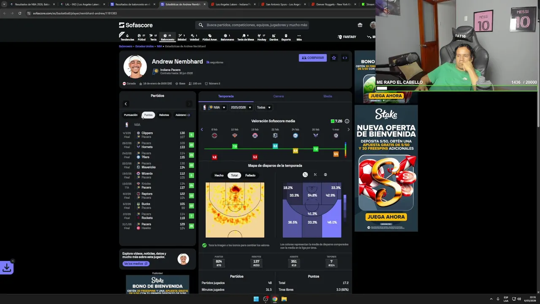Reload the page with the browser refresh icon
Viewport: 540px width, 304px height.
[x=20, y=13]
